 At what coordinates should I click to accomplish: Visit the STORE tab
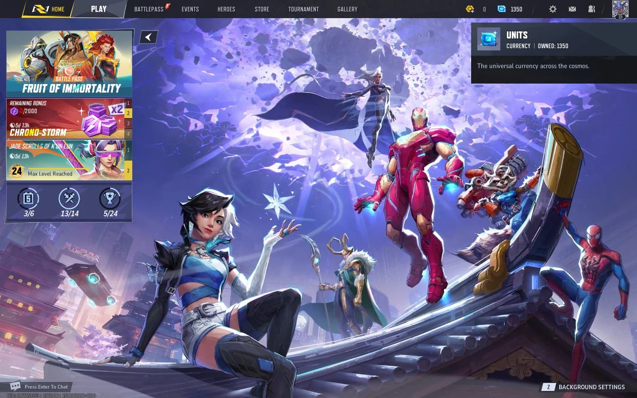pyautogui.click(x=262, y=9)
